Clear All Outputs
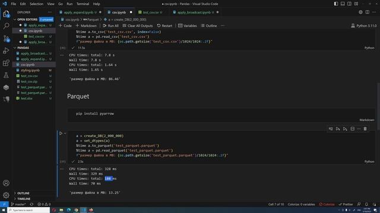This screenshot has width=380, height=213. click(138, 25)
